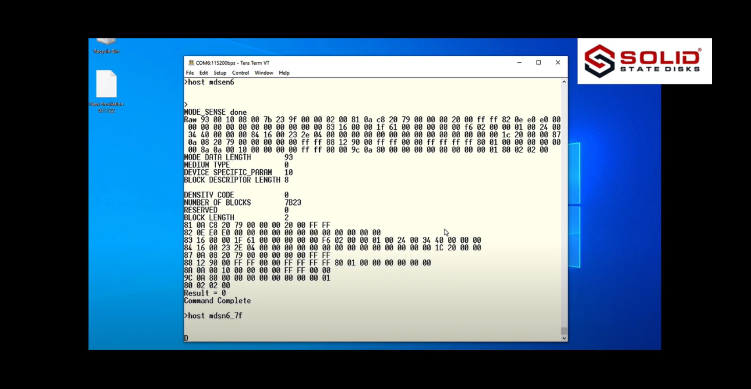Open the Control menu
Viewport: 751px width, 389px height.
click(240, 73)
